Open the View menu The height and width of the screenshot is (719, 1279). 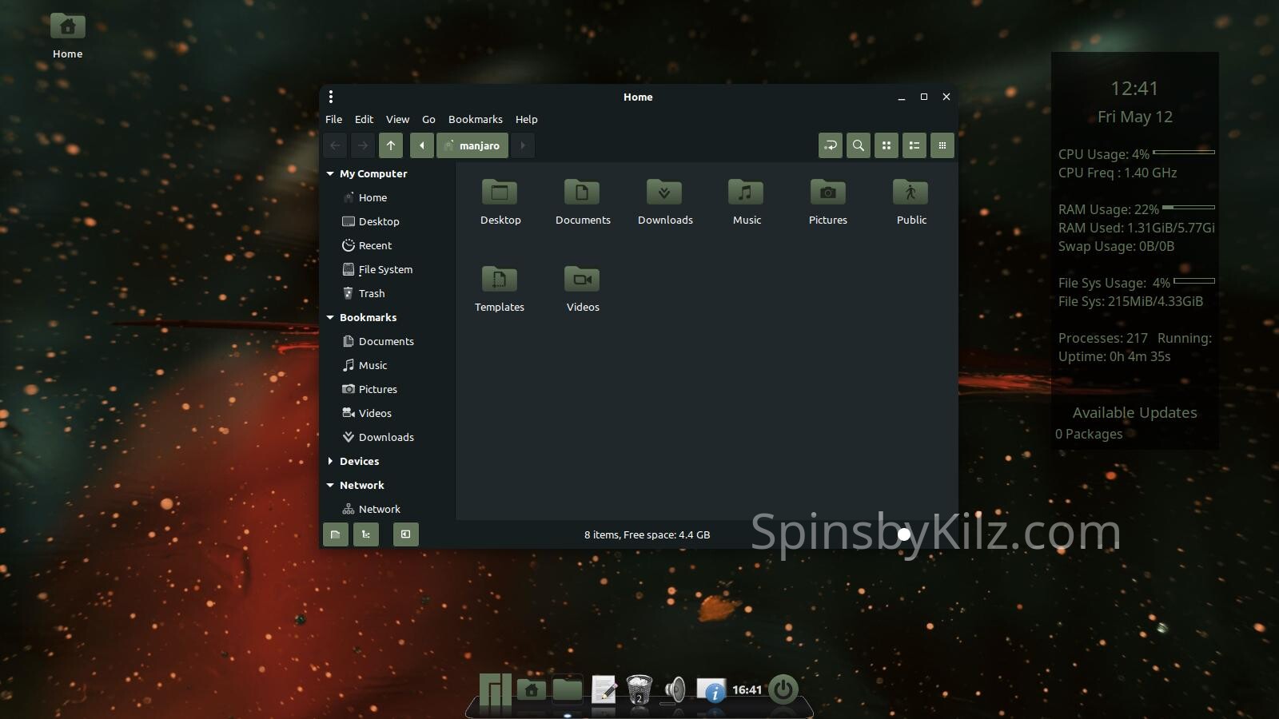tap(397, 119)
